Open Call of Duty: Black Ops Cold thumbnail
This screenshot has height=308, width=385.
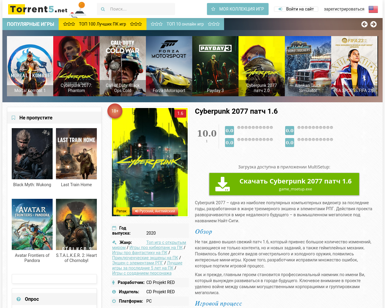tap(123, 66)
